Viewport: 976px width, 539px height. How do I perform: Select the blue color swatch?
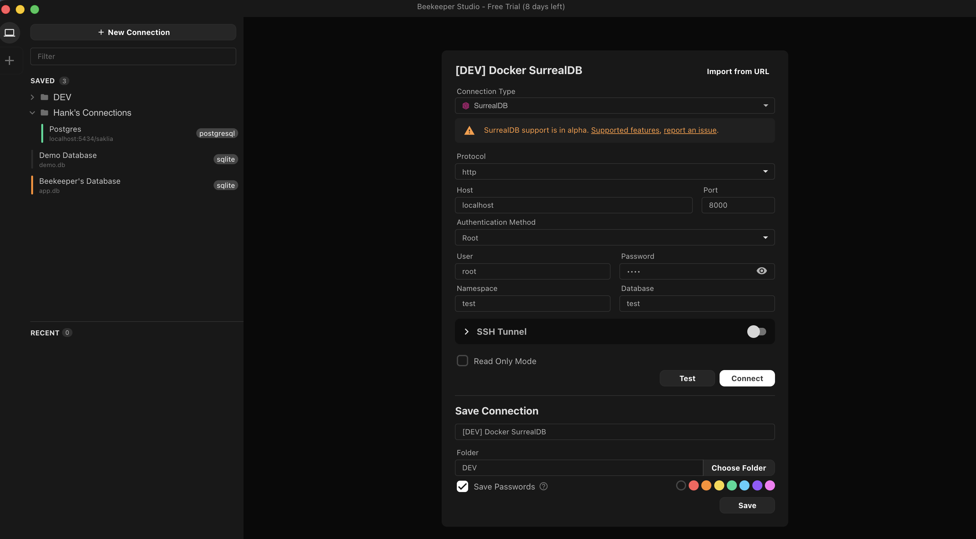click(x=744, y=485)
